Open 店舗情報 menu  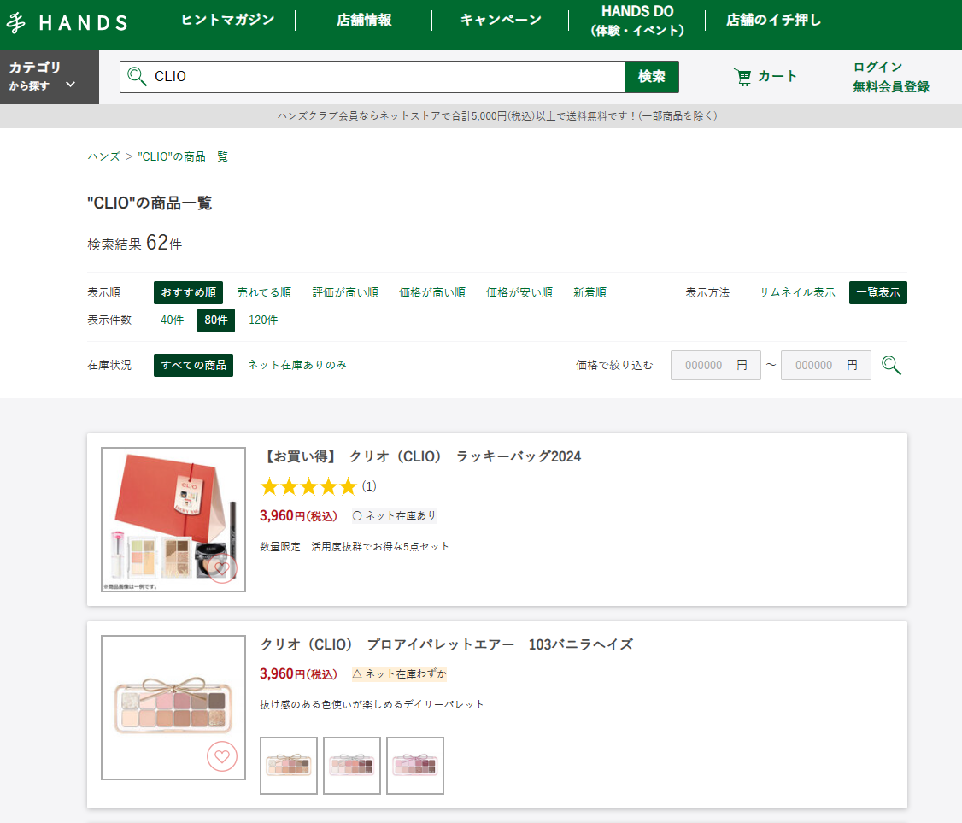click(x=364, y=20)
